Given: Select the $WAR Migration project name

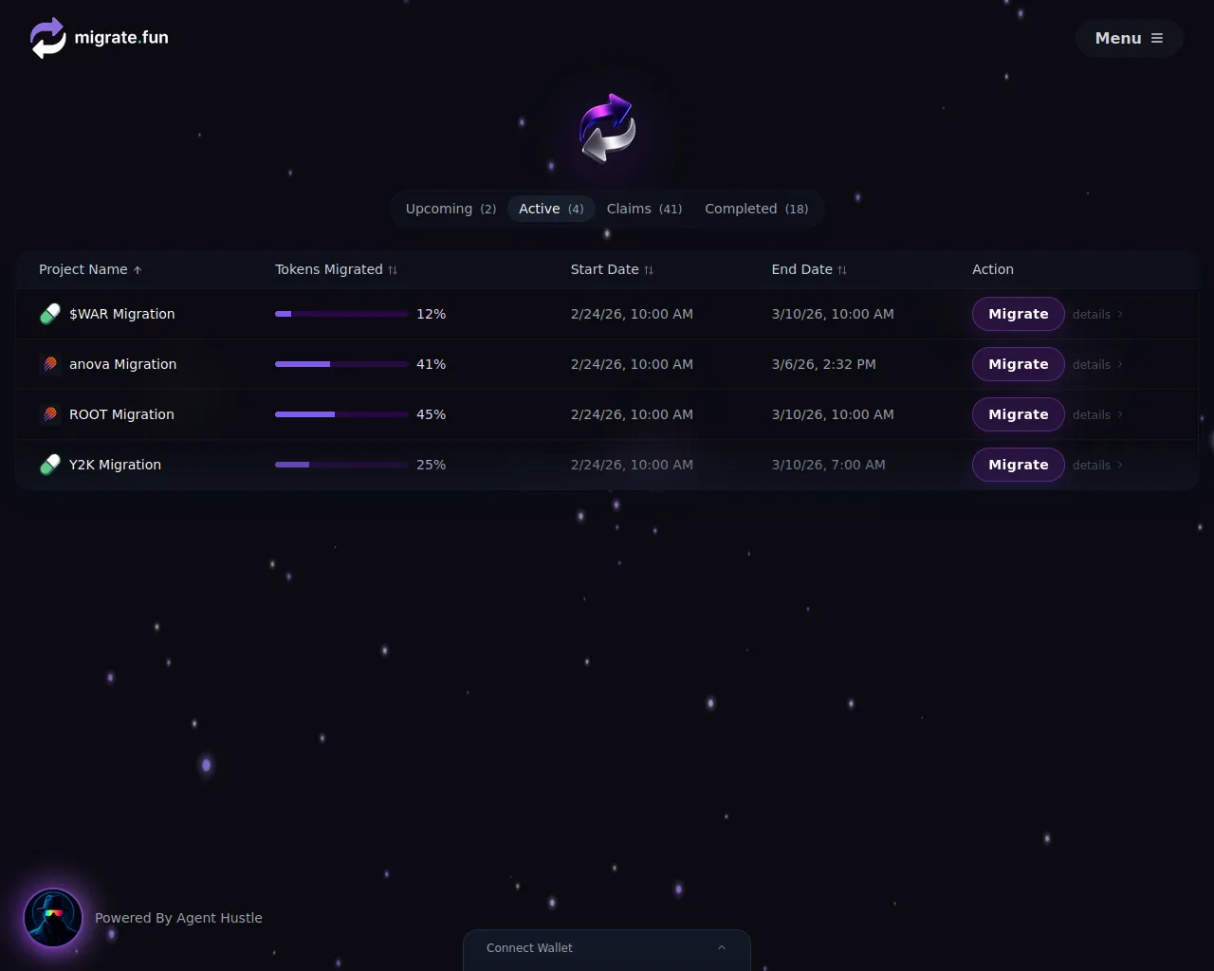Looking at the screenshot, I should pyautogui.click(x=121, y=314).
